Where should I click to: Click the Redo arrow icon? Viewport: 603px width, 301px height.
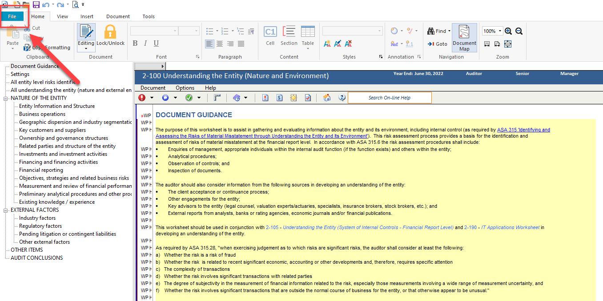(60, 4)
